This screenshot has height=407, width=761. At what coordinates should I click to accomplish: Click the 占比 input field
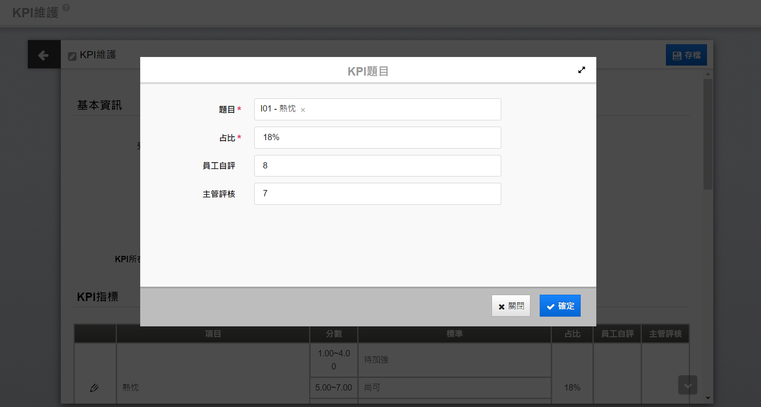[377, 138]
